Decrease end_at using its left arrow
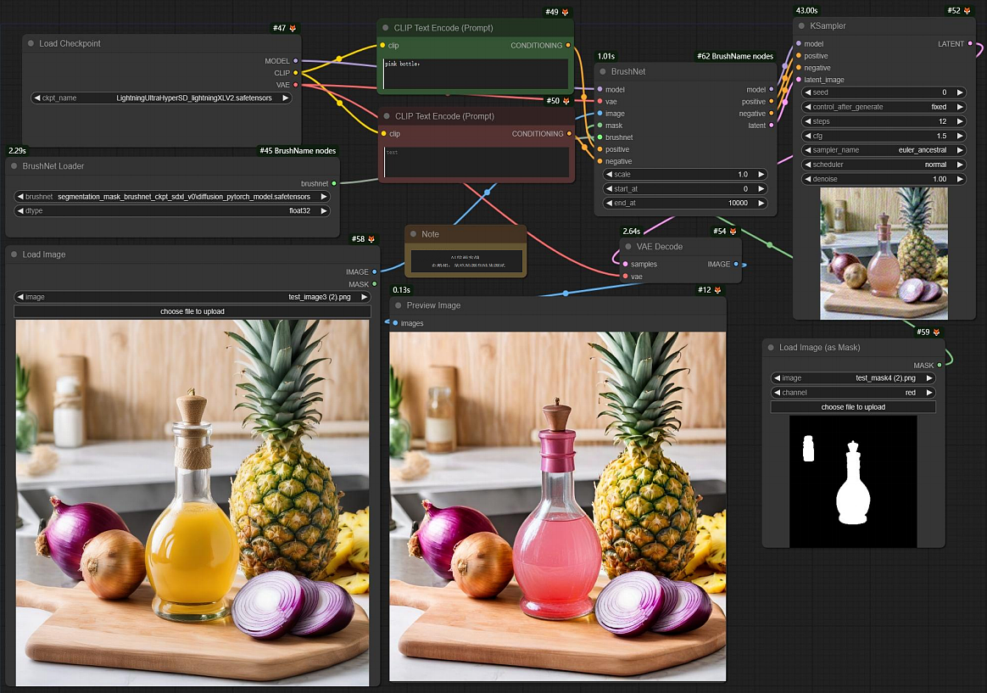 (609, 204)
